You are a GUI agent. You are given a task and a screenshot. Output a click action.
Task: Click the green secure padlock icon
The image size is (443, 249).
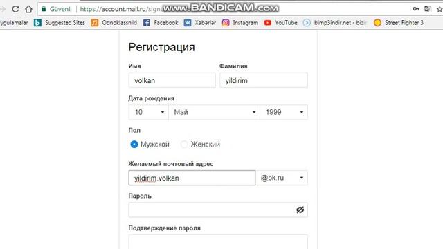[44, 9]
